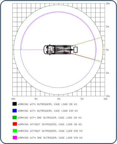
Task: Click the cage platform rectangle behind van
Action: click(75, 50)
